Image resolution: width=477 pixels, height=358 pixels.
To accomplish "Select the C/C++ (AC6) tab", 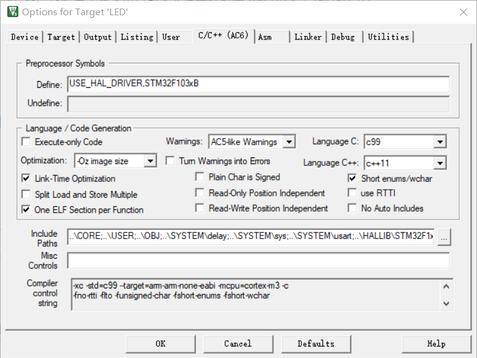I will click(223, 36).
